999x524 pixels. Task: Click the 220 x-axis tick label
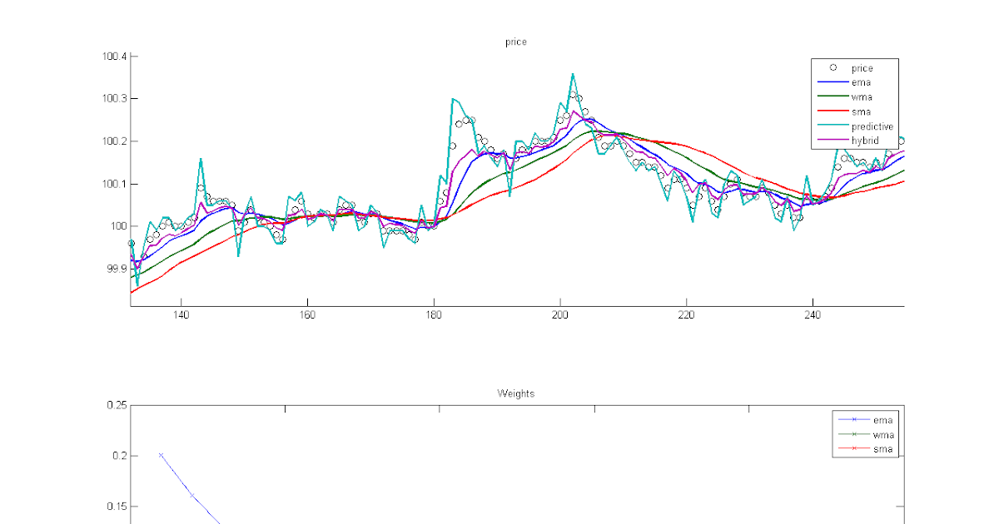pyautogui.click(x=686, y=315)
